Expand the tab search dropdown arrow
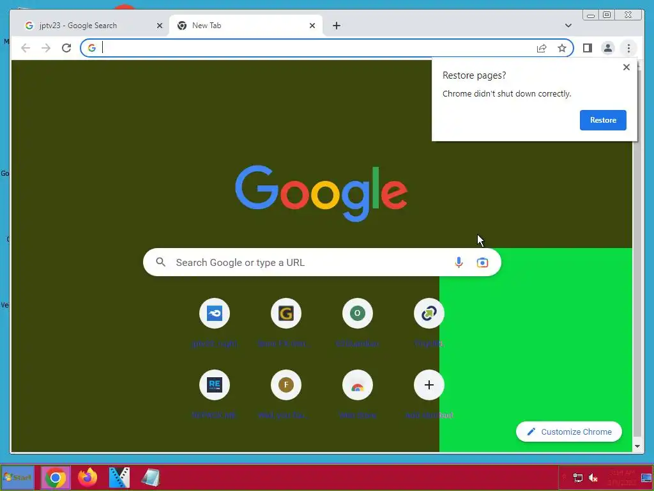Screen dimensions: 654x491 coord(568,26)
